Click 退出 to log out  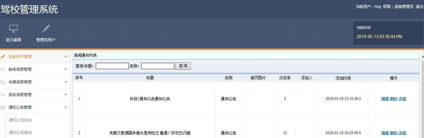click(x=419, y=6)
